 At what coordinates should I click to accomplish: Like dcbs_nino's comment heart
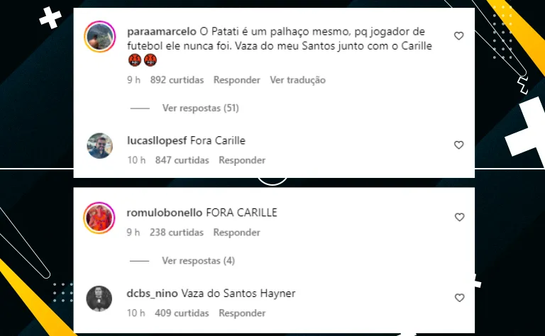pos(460,298)
